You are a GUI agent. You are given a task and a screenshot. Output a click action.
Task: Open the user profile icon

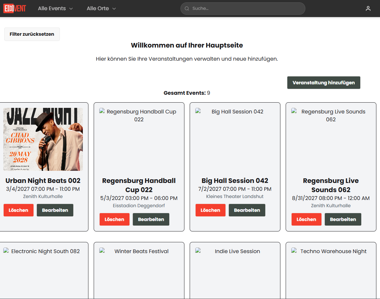368,9
